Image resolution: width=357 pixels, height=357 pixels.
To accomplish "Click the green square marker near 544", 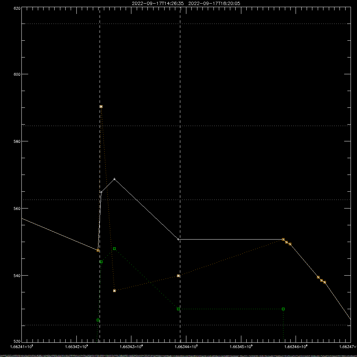I will [101, 262].
